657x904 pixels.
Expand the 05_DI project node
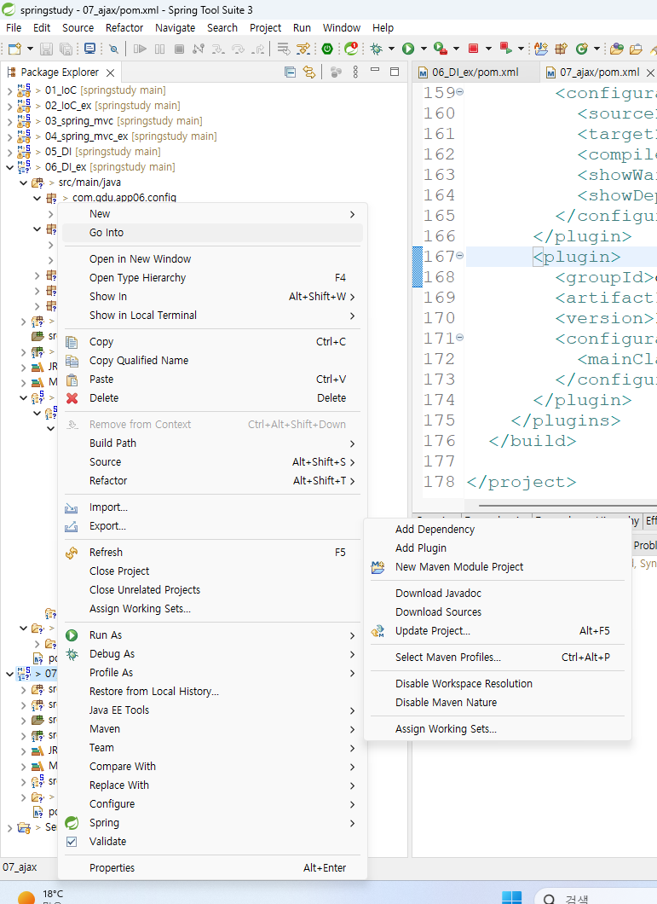pos(9,152)
